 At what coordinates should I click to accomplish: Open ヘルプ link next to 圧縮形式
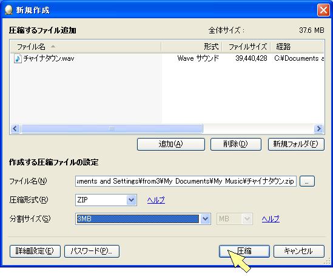tap(156, 200)
